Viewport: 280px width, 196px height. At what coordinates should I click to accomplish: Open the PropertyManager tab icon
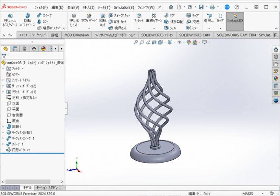click(x=15, y=49)
